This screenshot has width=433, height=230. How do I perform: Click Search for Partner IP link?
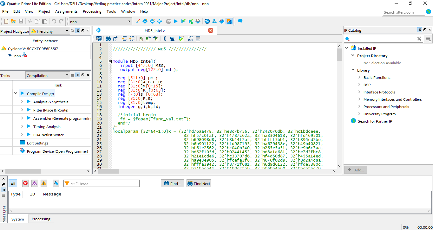[x=375, y=121]
